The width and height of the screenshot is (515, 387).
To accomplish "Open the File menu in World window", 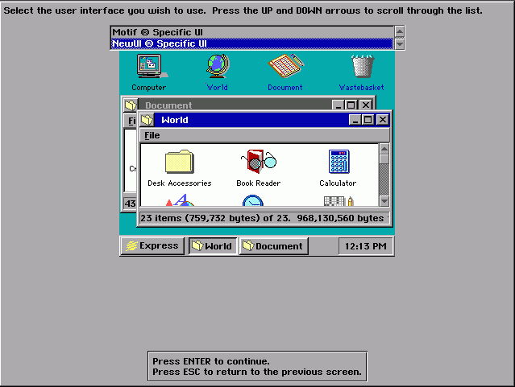I will click(152, 135).
